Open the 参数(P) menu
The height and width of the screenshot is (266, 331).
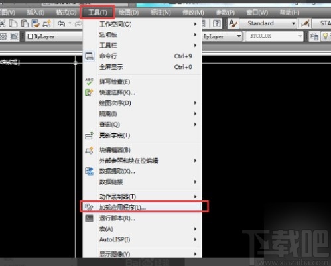point(226,12)
